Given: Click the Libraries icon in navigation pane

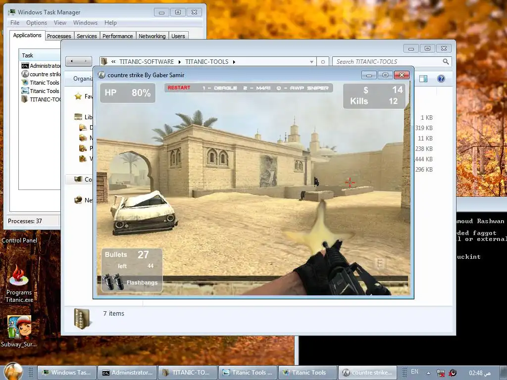Looking at the screenshot, I should [x=78, y=117].
